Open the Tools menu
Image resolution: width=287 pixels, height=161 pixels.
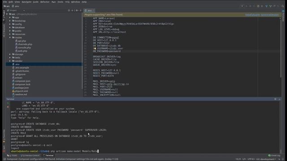coord(60,2)
